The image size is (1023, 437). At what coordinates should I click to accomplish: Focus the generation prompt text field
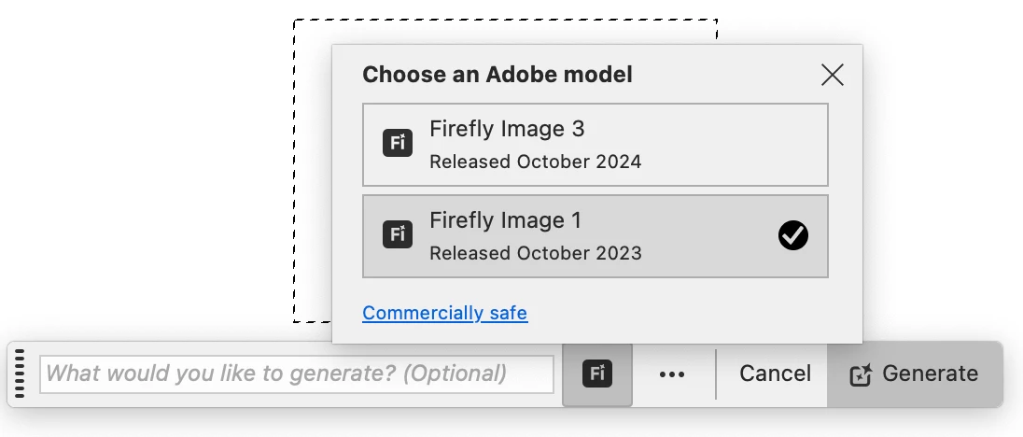click(297, 374)
